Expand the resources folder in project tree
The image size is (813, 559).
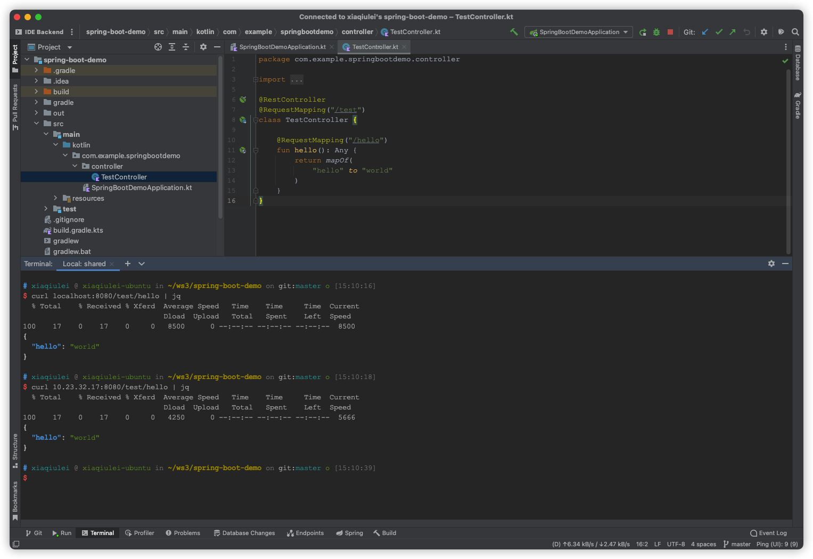(55, 198)
